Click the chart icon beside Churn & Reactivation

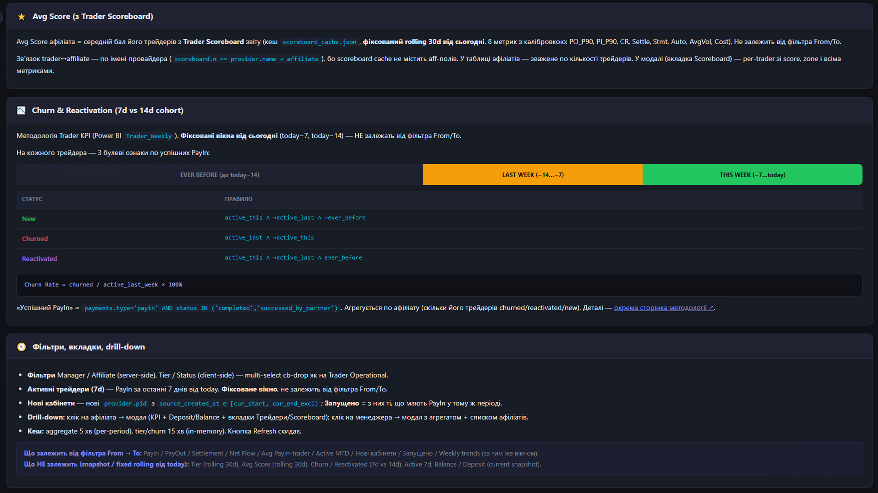21,110
